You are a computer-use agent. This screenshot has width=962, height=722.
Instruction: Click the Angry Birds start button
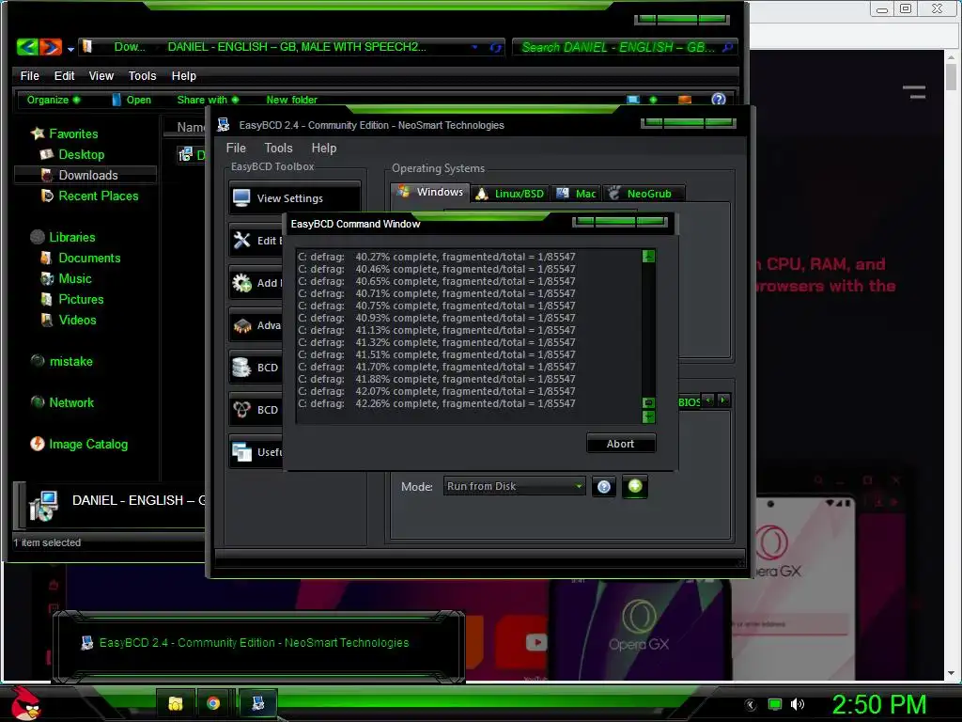pyautogui.click(x=25, y=704)
